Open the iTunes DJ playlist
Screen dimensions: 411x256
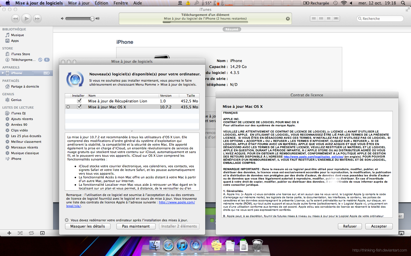coord(18,113)
